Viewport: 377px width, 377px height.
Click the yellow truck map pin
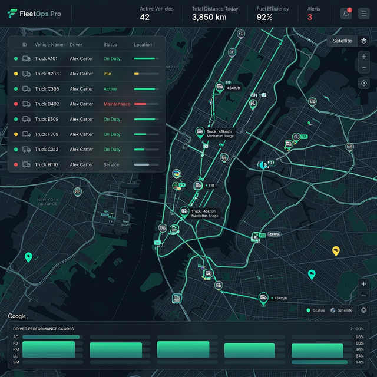click(336, 251)
